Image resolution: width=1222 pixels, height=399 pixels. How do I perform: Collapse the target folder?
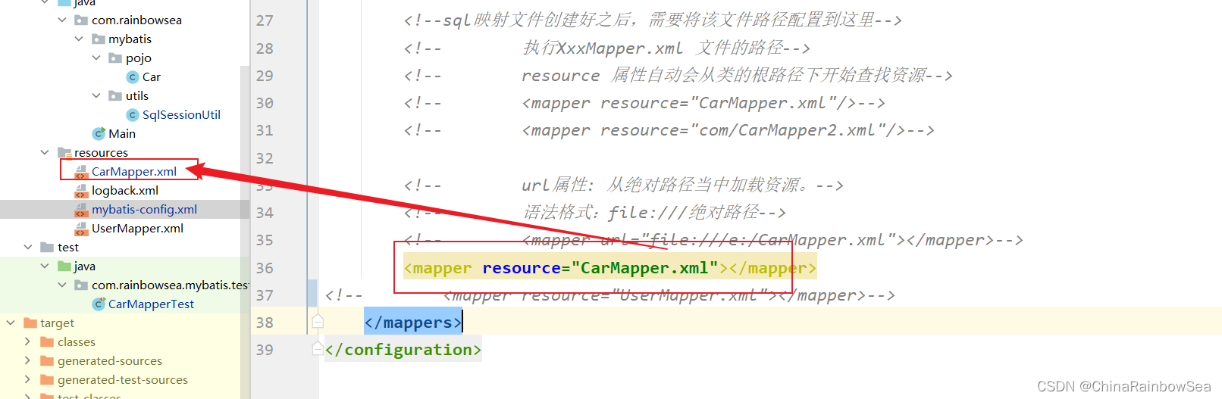click(11, 323)
